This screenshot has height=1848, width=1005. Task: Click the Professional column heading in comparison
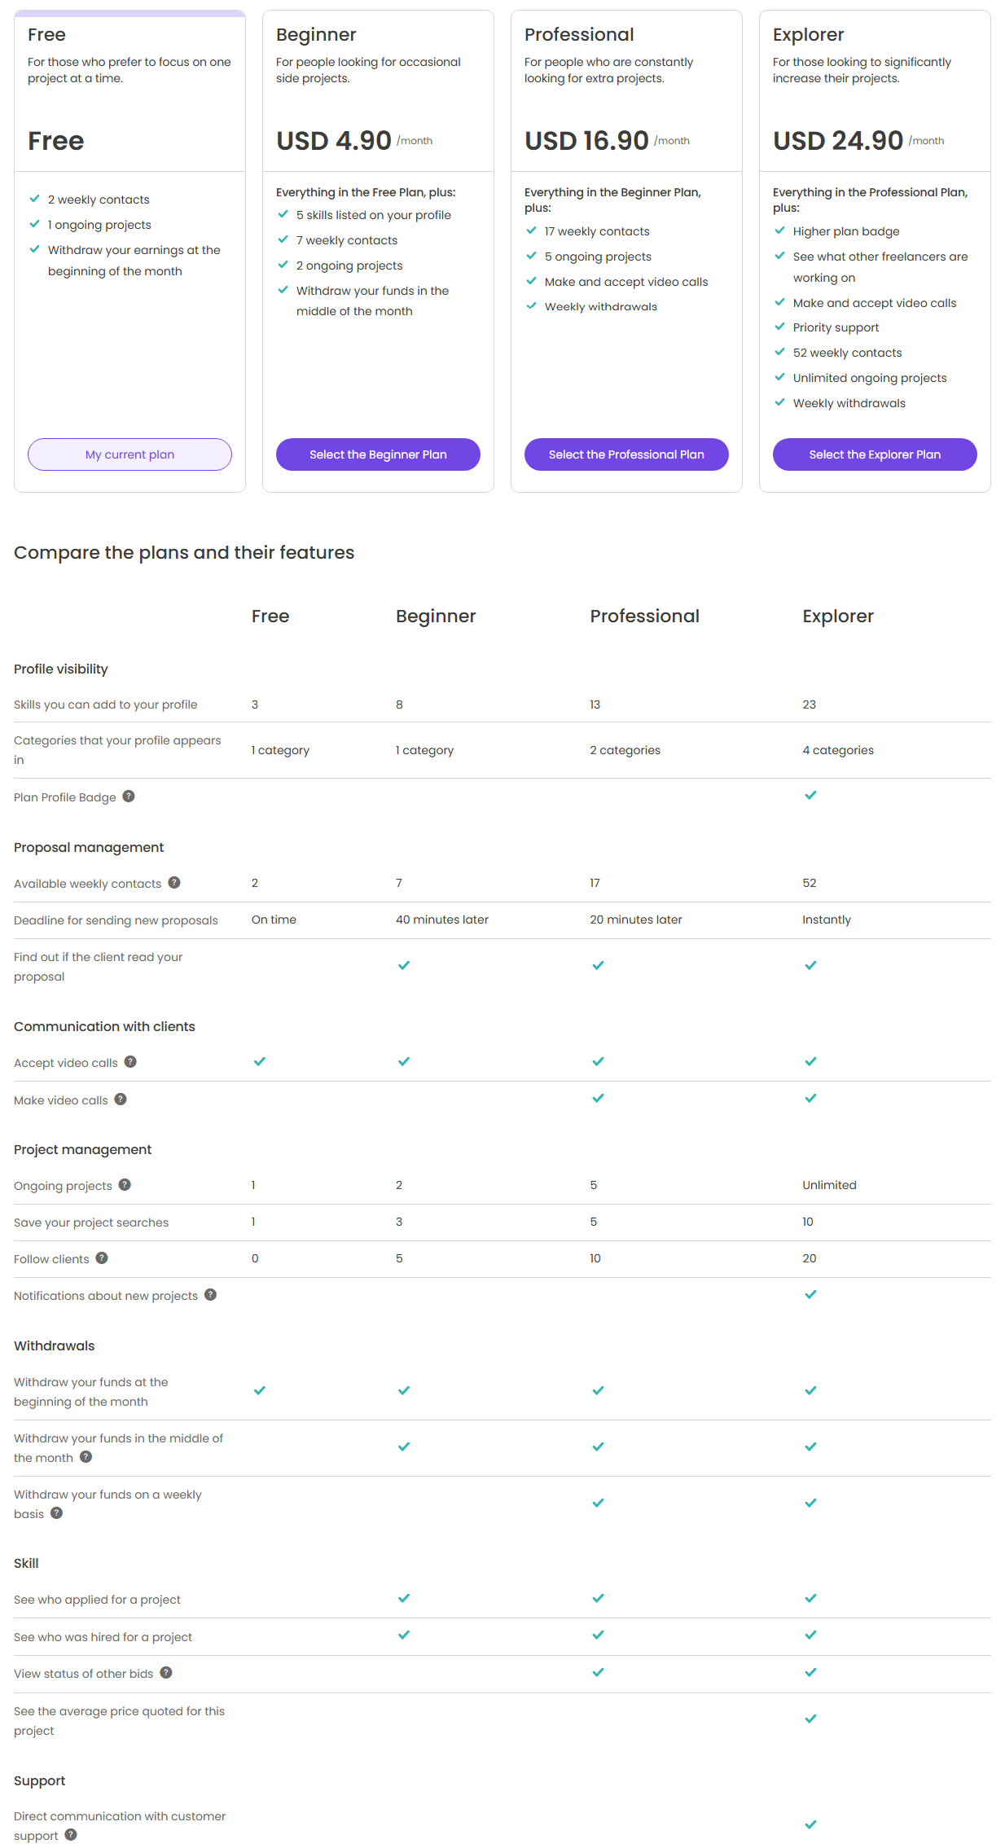point(644,617)
